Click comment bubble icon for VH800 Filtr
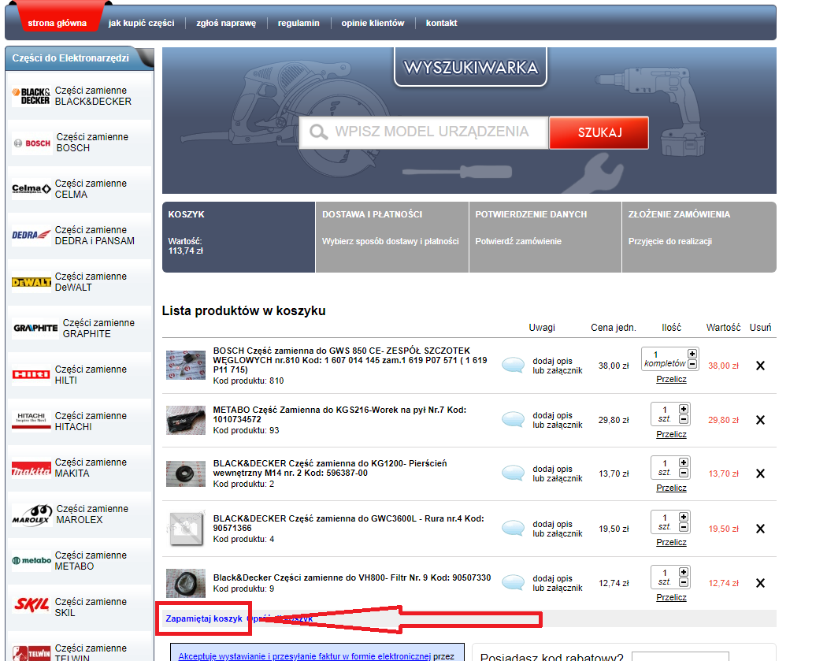Screen dimensions: 827x661 point(514,582)
